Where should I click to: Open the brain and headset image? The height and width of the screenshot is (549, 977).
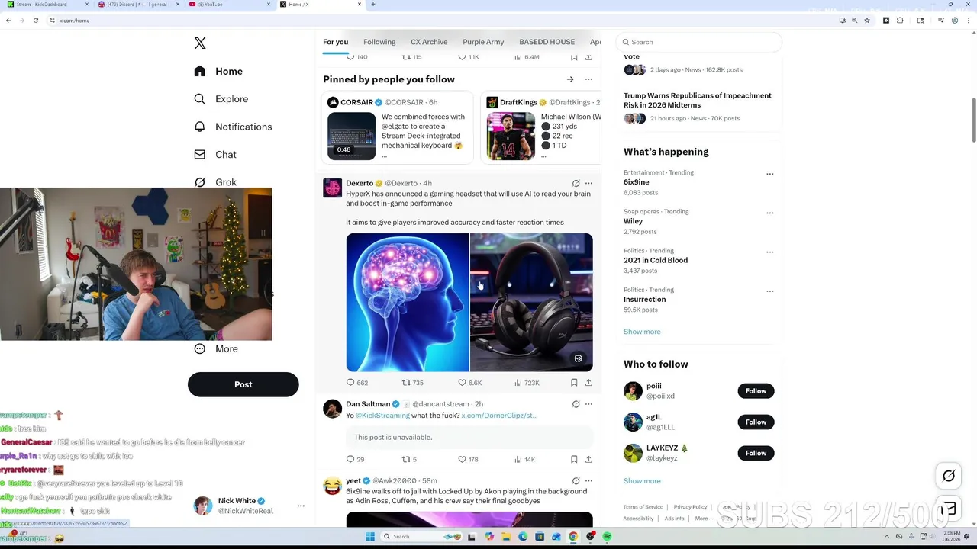(469, 302)
